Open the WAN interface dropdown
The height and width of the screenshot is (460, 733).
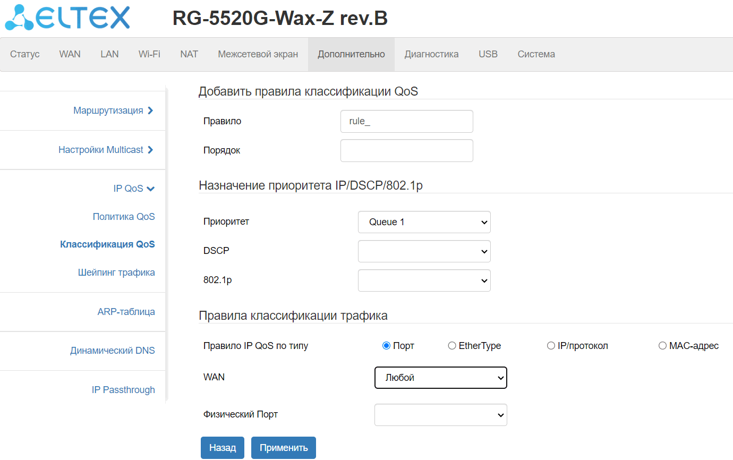tap(440, 378)
